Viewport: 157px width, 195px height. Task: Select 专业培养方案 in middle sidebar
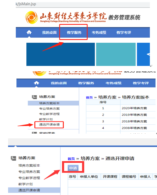pos(49,109)
